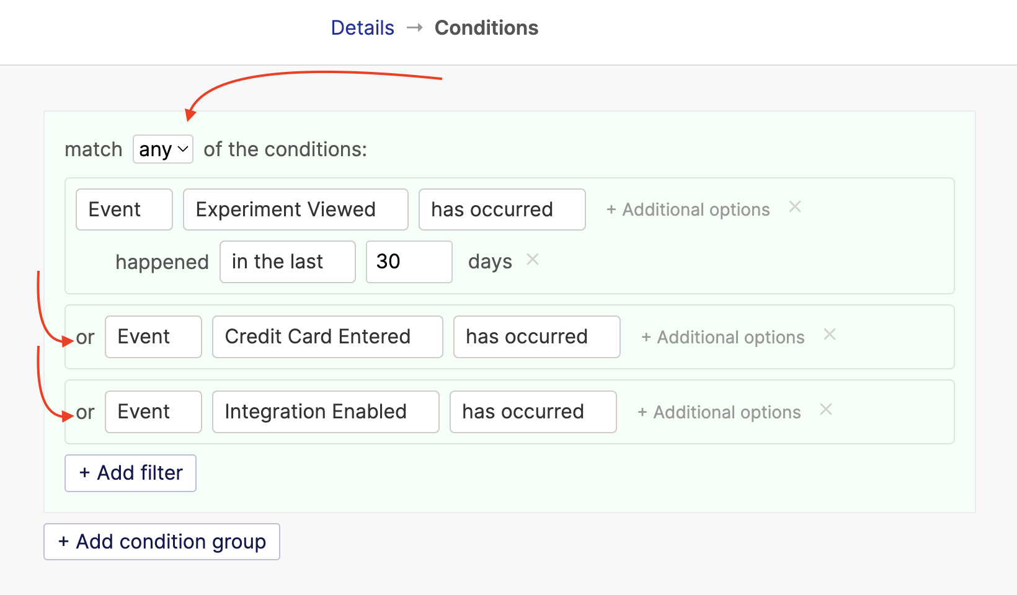Add additional options to Integration Enabled
This screenshot has height=595, width=1017.
[x=719, y=412]
